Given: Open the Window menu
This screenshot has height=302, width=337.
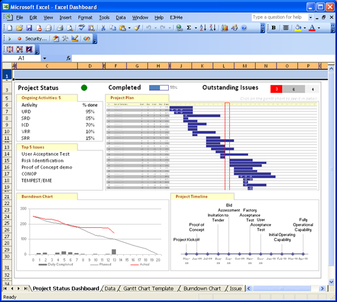Looking at the screenshot, I should [x=140, y=18].
